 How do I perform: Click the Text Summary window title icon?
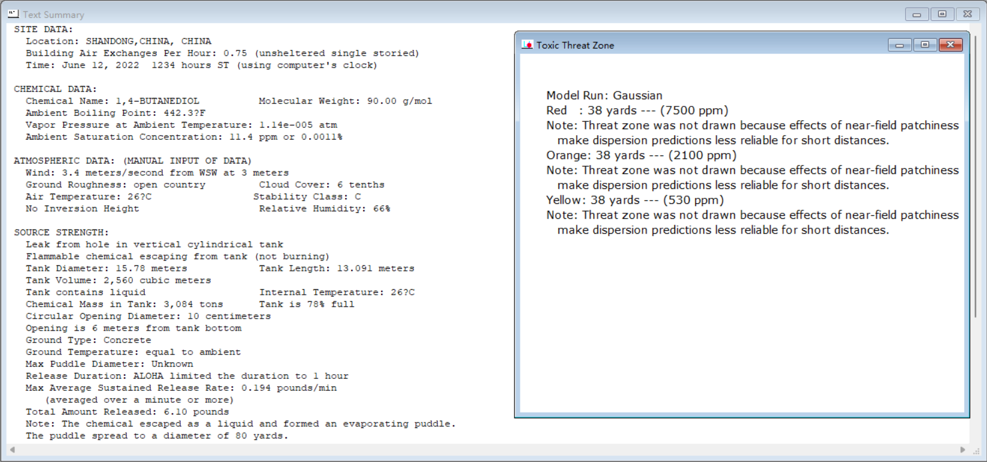pos(13,14)
